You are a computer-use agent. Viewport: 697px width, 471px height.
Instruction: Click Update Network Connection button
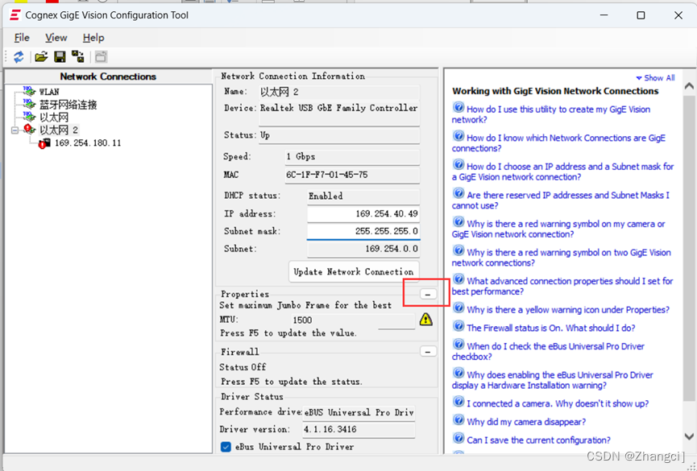tap(354, 271)
